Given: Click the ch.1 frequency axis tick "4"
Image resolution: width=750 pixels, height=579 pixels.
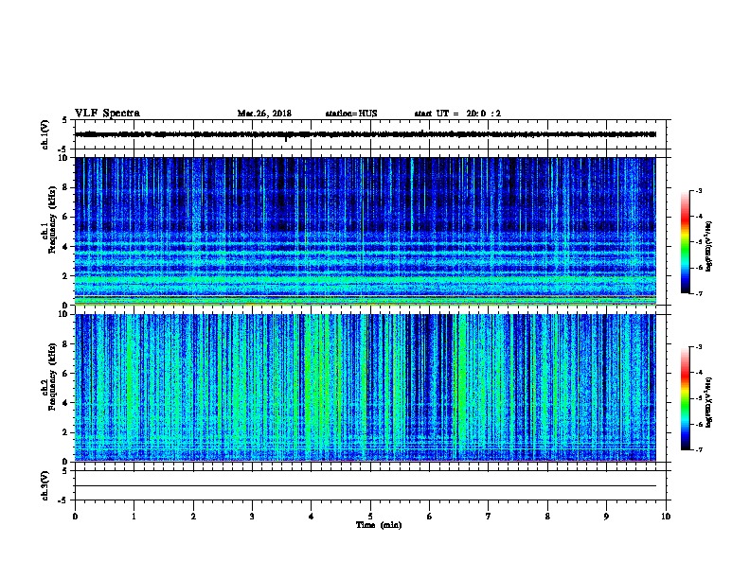Looking at the screenshot, I should coord(65,247).
